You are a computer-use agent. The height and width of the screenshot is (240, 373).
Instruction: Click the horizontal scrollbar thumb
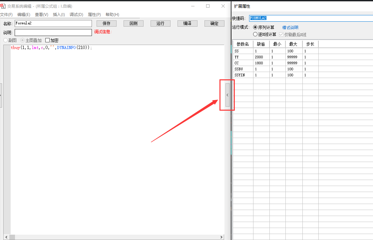click(12, 237)
